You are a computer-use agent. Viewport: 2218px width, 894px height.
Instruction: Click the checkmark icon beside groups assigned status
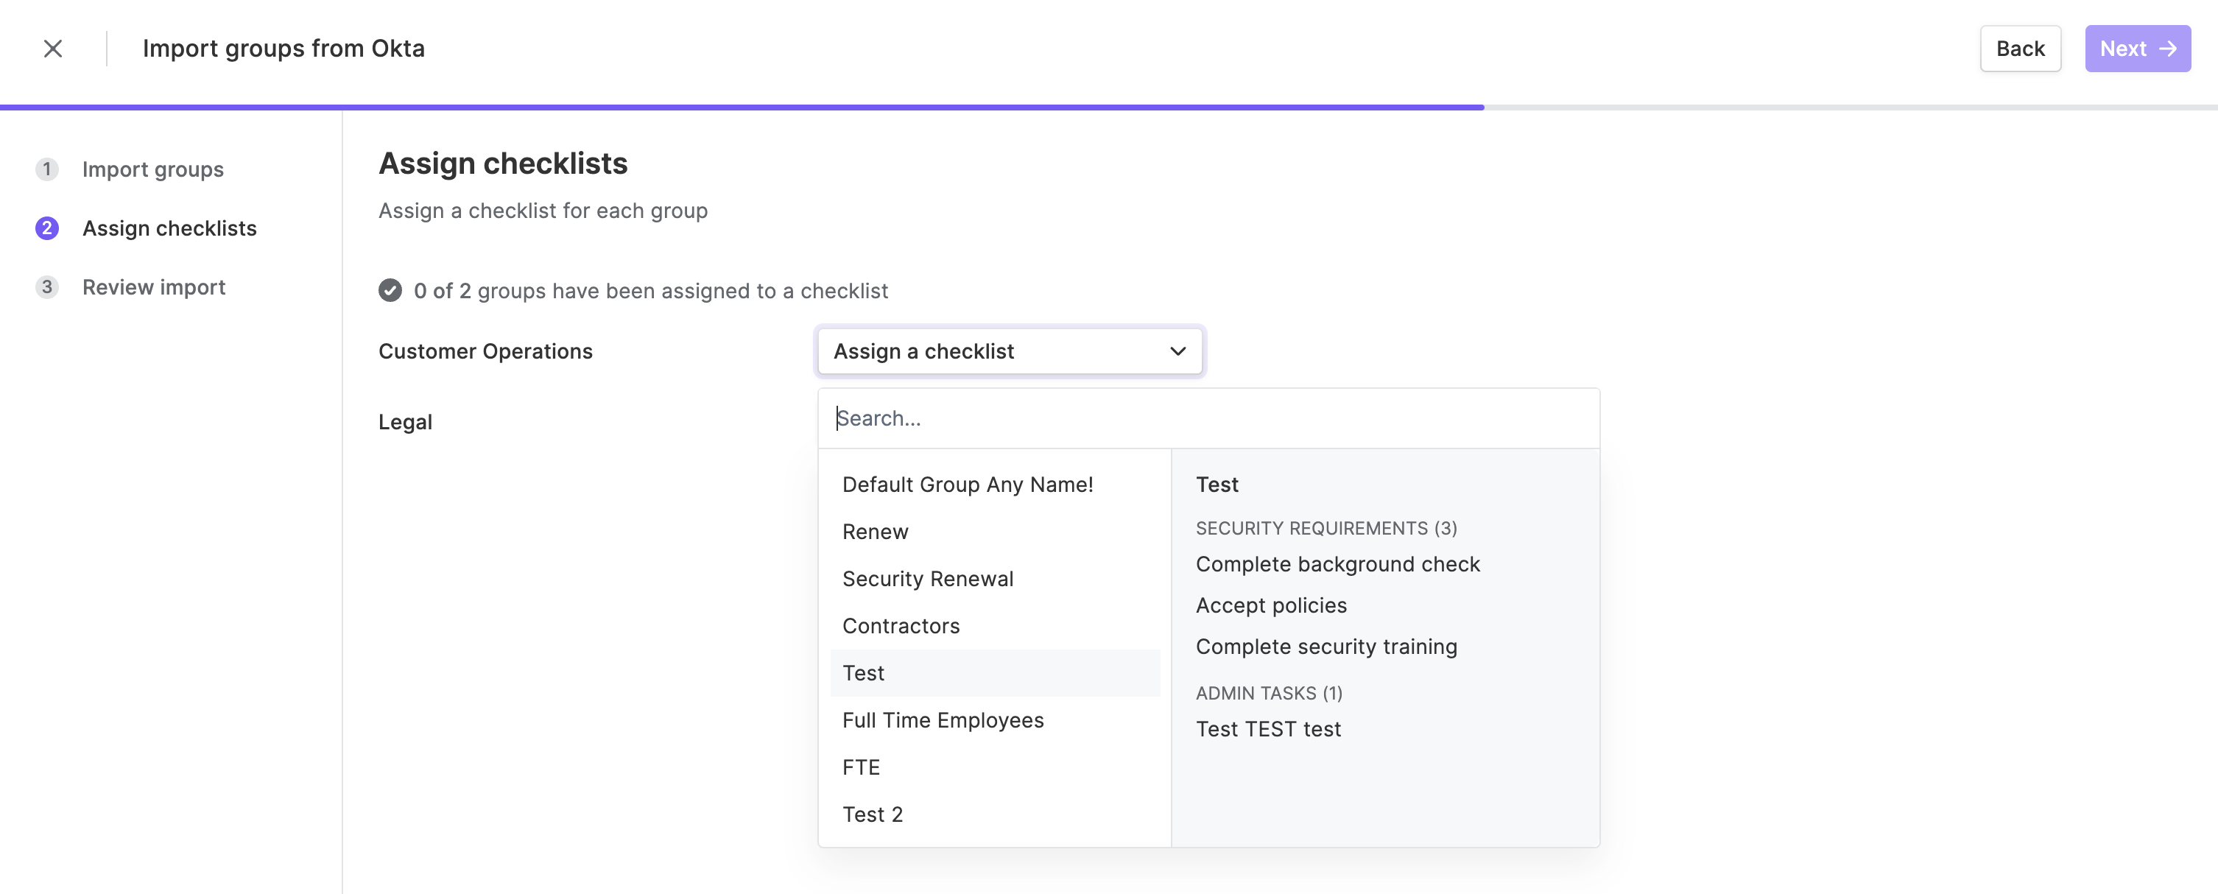[390, 290]
